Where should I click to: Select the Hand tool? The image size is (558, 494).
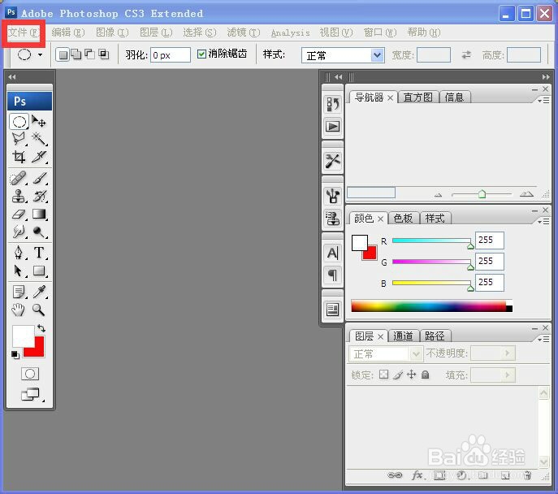pyautogui.click(x=19, y=310)
